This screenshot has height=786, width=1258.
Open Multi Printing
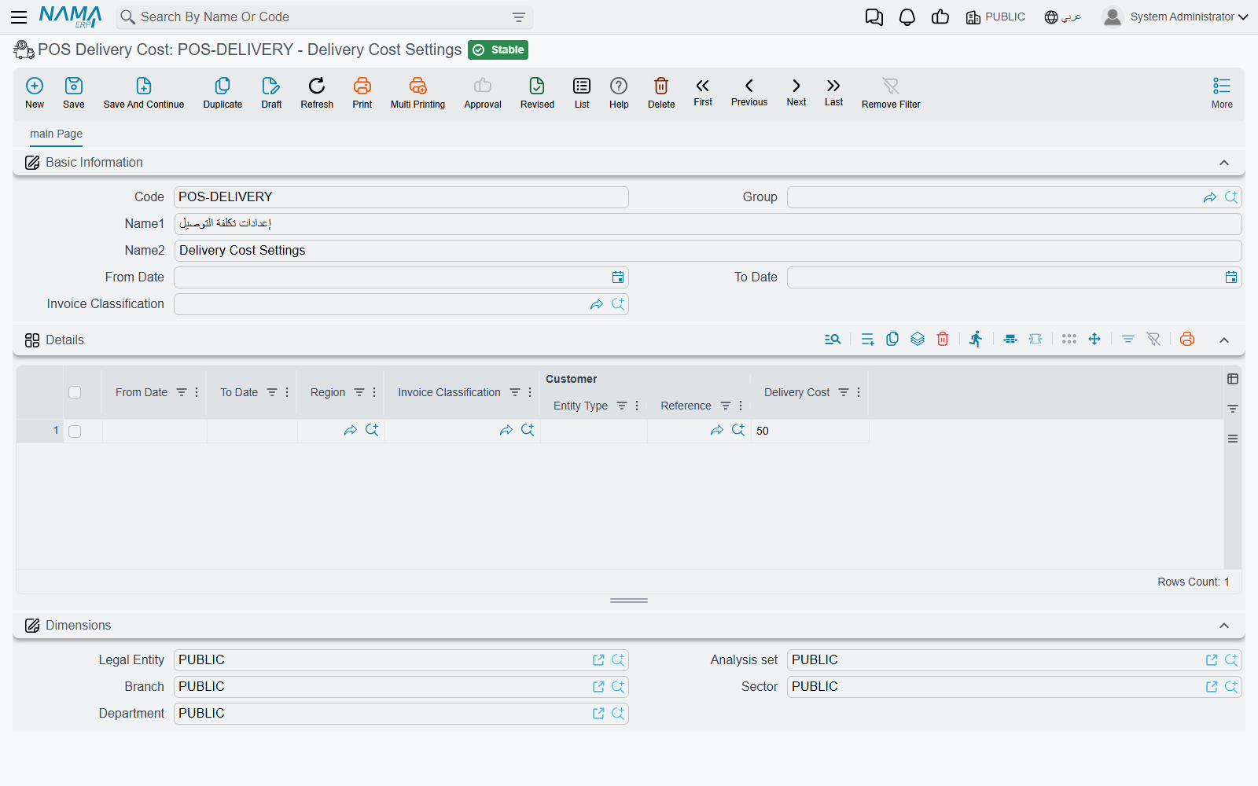point(417,93)
